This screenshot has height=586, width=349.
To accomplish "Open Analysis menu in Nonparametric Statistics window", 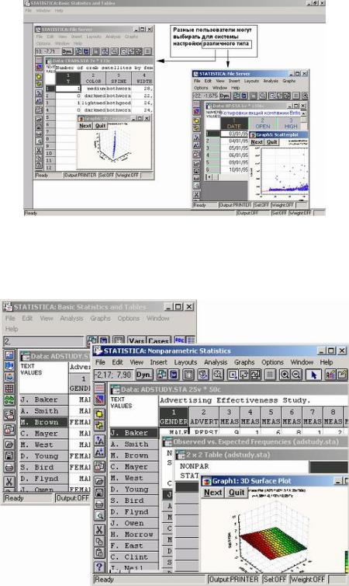I will tap(216, 362).
